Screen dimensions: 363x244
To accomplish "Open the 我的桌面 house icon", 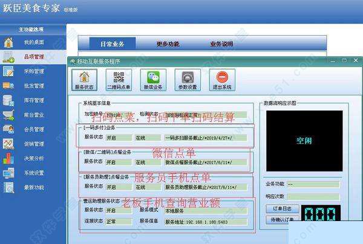I will 8,42.
